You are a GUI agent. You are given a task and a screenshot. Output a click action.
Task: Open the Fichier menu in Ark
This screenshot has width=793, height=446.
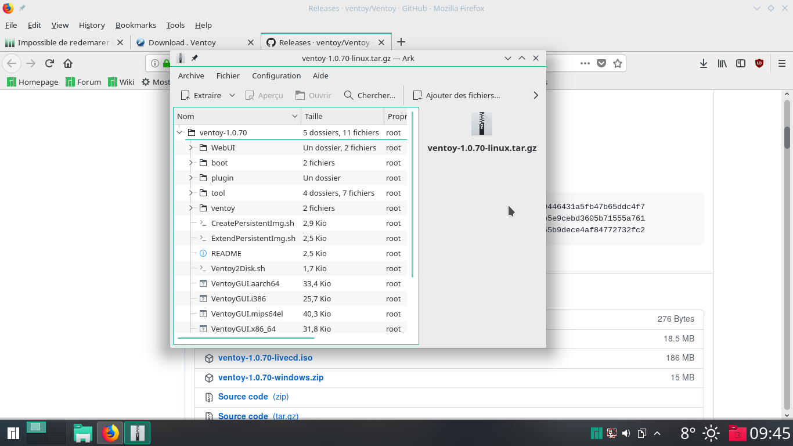228,75
